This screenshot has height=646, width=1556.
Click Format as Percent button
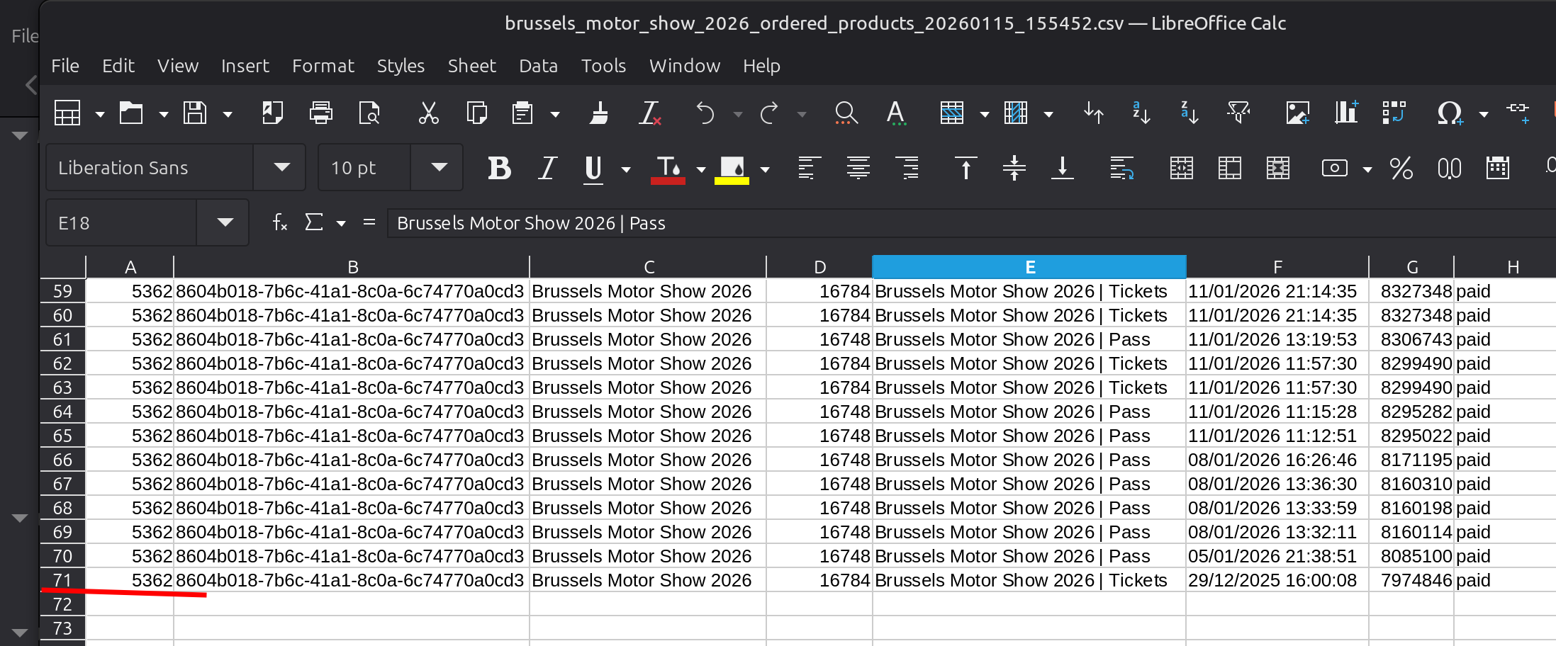1401,169
